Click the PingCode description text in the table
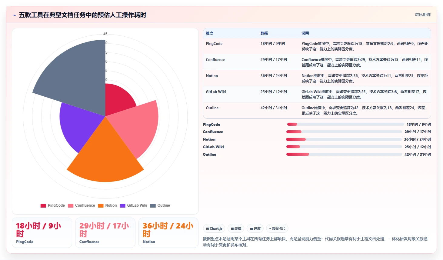 [365, 46]
